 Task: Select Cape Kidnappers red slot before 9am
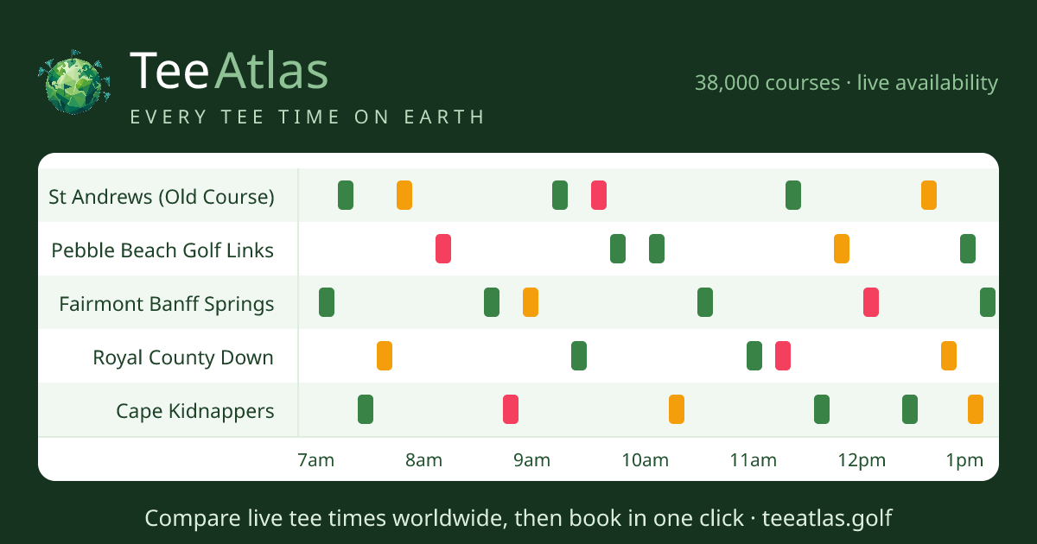pyautogui.click(x=511, y=409)
